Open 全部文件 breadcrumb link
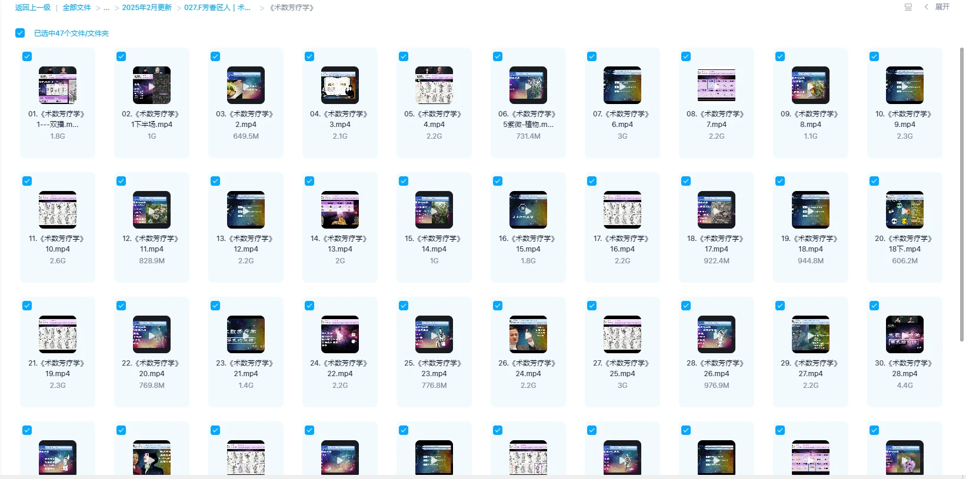The image size is (966, 479). [77, 8]
